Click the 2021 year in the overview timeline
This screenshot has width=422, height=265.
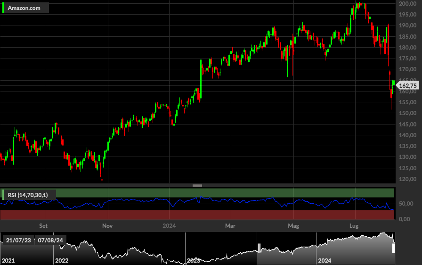pyautogui.click(x=8, y=260)
